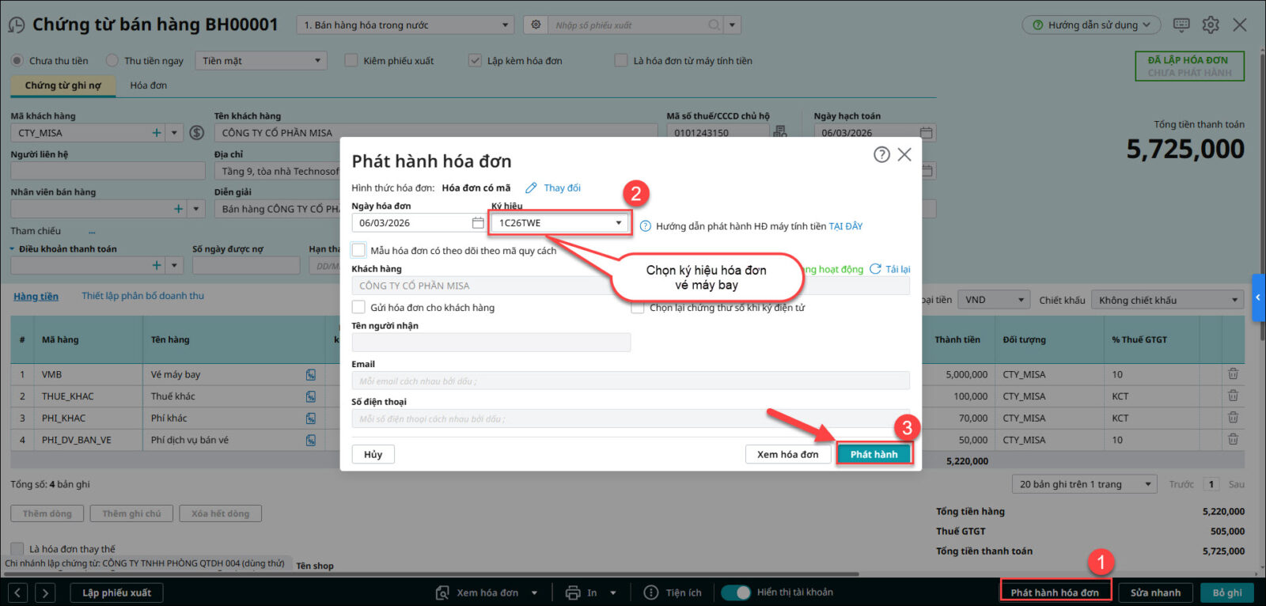Check Là hóa đơn thay thế checkbox
This screenshot has height=606, width=1266.
17,548
